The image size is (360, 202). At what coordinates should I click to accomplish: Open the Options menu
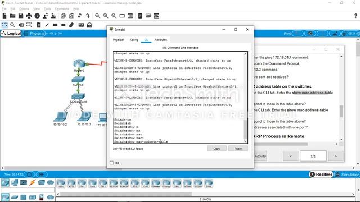24,9
